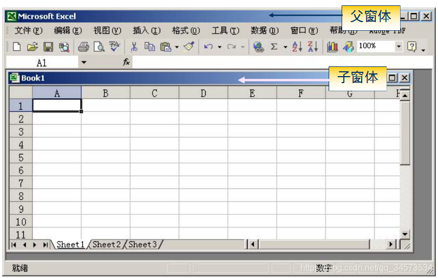Select row 10 header
The width and height of the screenshot is (438, 278).
(21, 222)
